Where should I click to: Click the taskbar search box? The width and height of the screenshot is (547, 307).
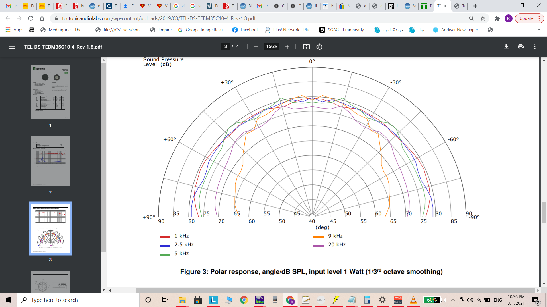[79, 300]
